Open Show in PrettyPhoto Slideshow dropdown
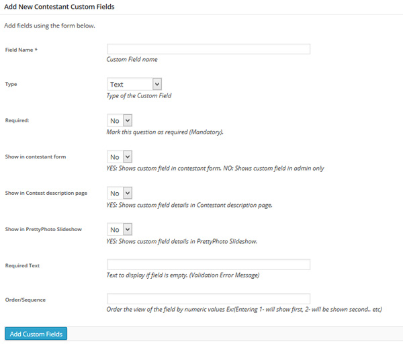The height and width of the screenshot is (348, 403). coord(120,229)
